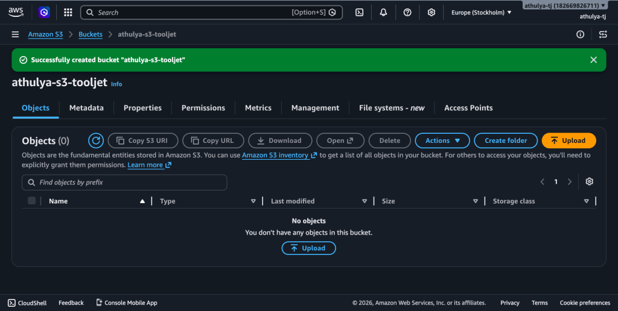Open Cookie preferences in footer
This screenshot has height=311, width=618.
coord(585,303)
